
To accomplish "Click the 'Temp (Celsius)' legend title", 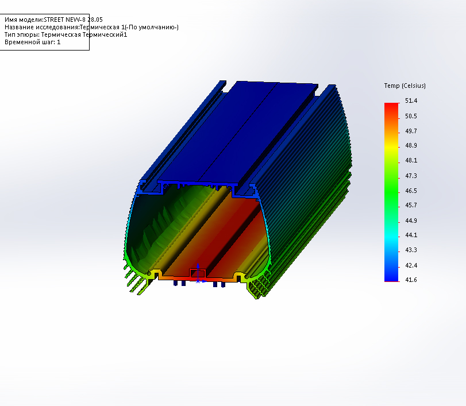I will point(405,86).
